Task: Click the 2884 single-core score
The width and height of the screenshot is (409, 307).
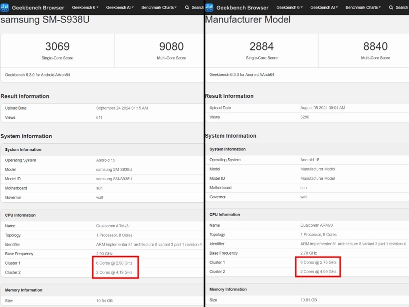Action: tap(261, 46)
